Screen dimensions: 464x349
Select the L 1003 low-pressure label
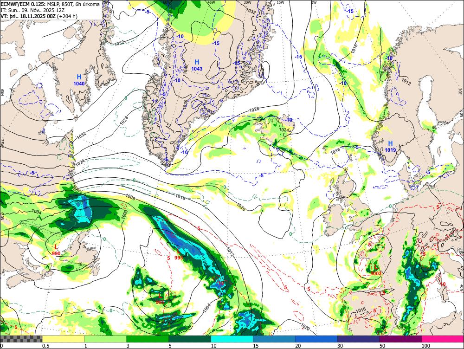[x=376, y=270]
